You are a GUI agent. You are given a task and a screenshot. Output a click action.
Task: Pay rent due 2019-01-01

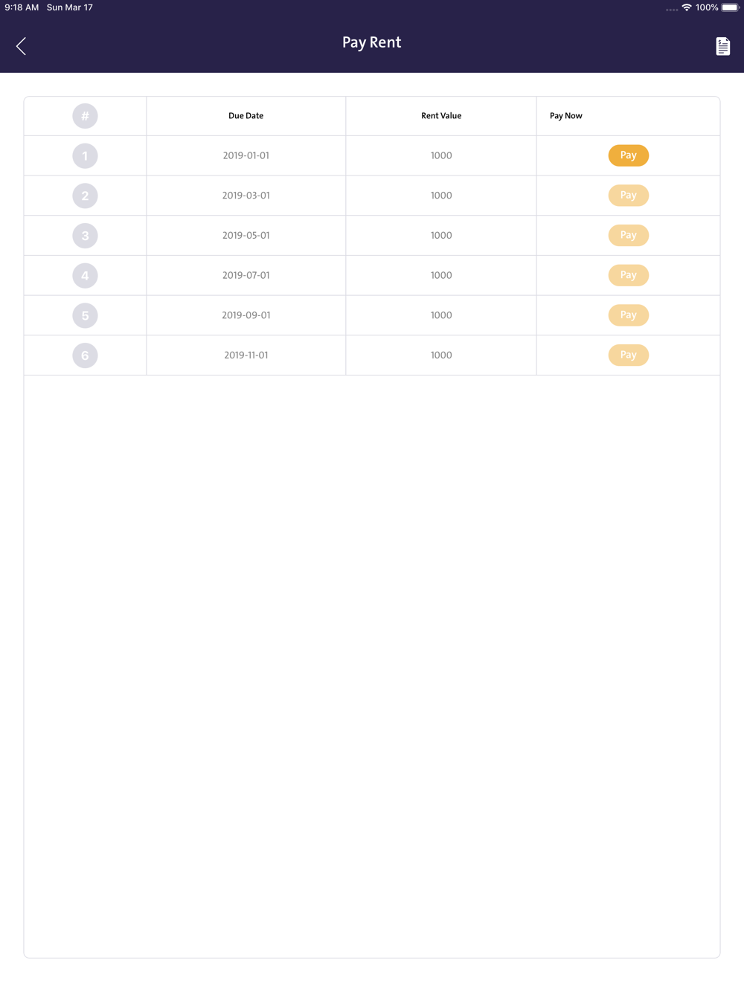[628, 155]
